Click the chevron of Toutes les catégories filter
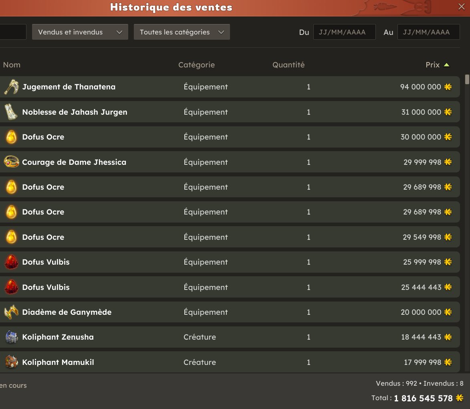Viewport: 470px width, 409px height. click(x=221, y=32)
